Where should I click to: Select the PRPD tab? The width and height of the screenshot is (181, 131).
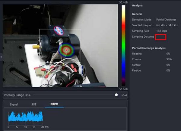(x=54, y=104)
